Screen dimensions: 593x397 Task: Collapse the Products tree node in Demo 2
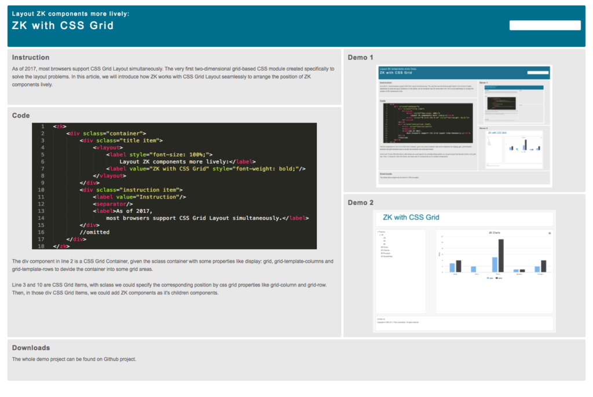(378, 231)
